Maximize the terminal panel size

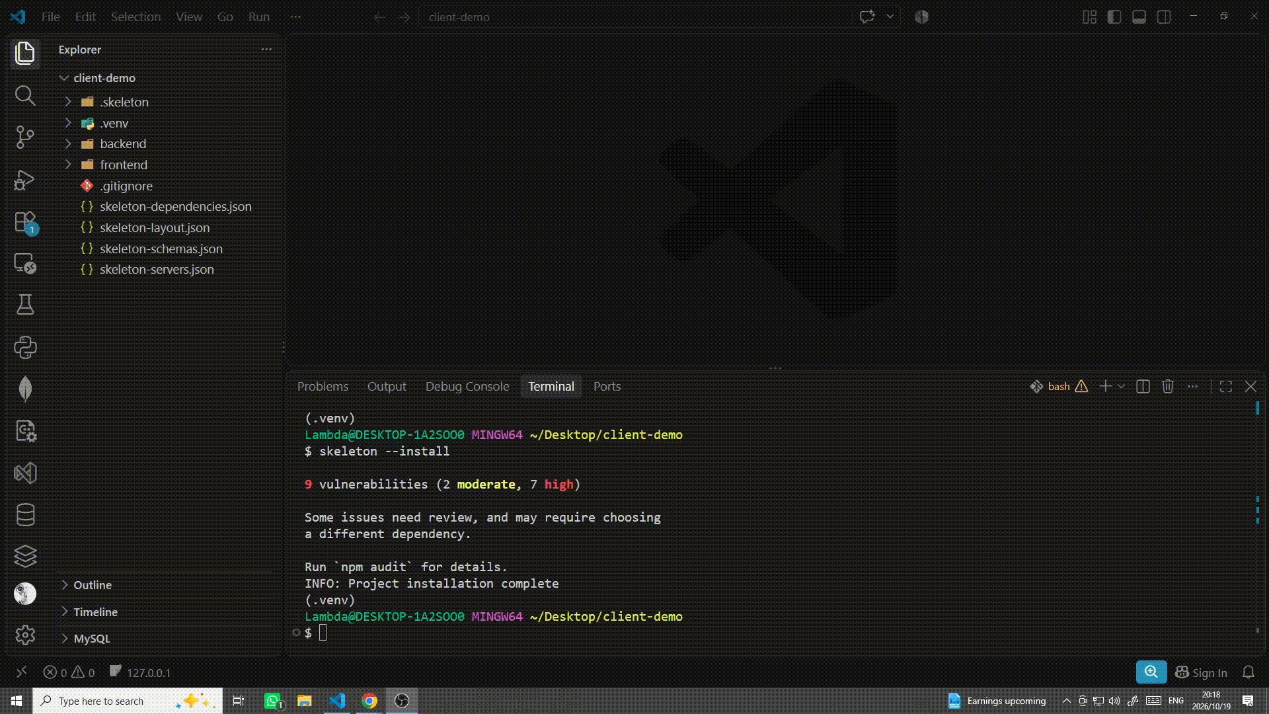(x=1226, y=387)
